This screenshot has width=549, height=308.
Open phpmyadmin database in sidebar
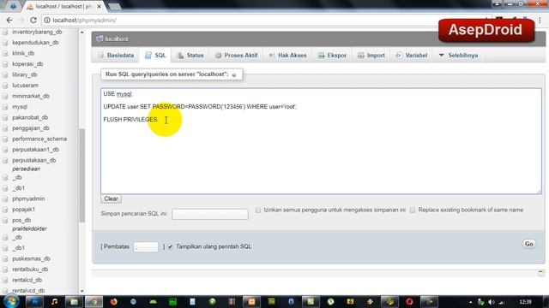pos(28,198)
